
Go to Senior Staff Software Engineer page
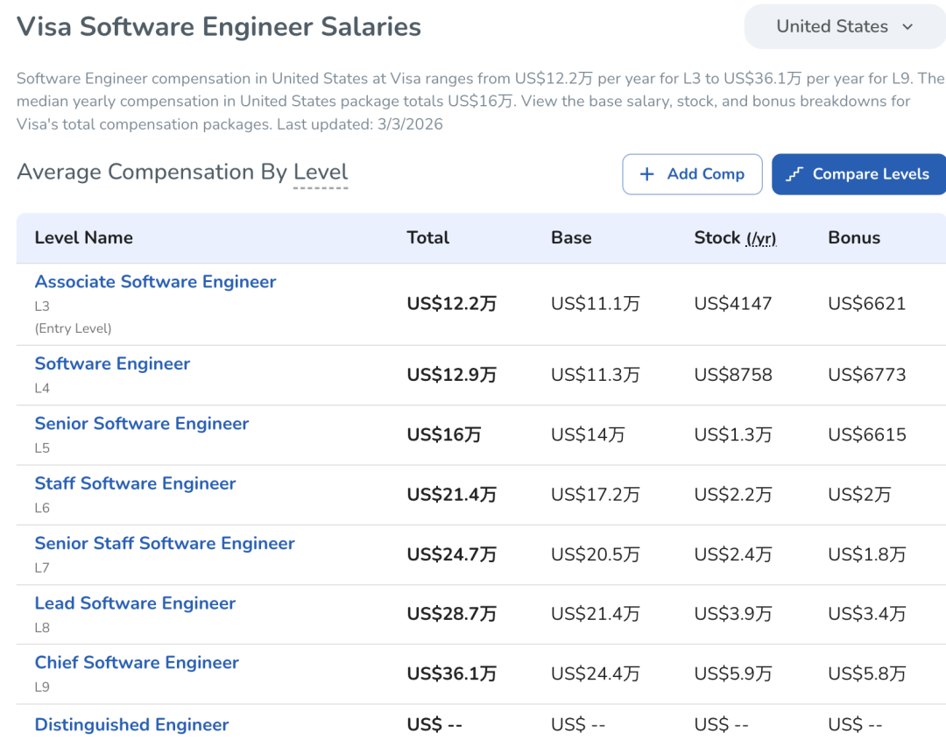click(165, 544)
